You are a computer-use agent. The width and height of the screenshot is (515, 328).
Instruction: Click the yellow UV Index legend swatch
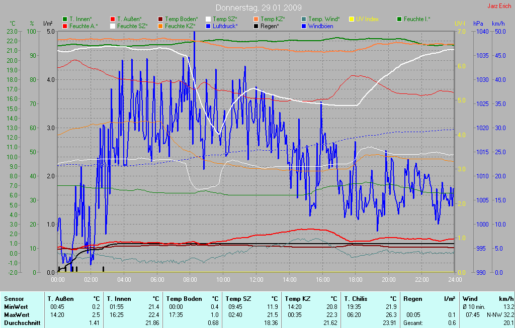352,19
